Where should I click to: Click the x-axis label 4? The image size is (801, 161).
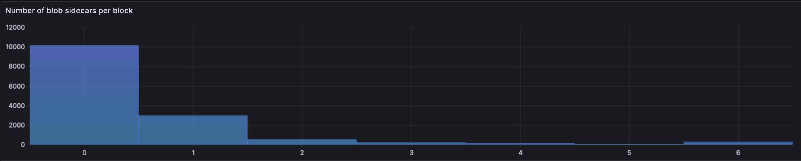[520, 153]
